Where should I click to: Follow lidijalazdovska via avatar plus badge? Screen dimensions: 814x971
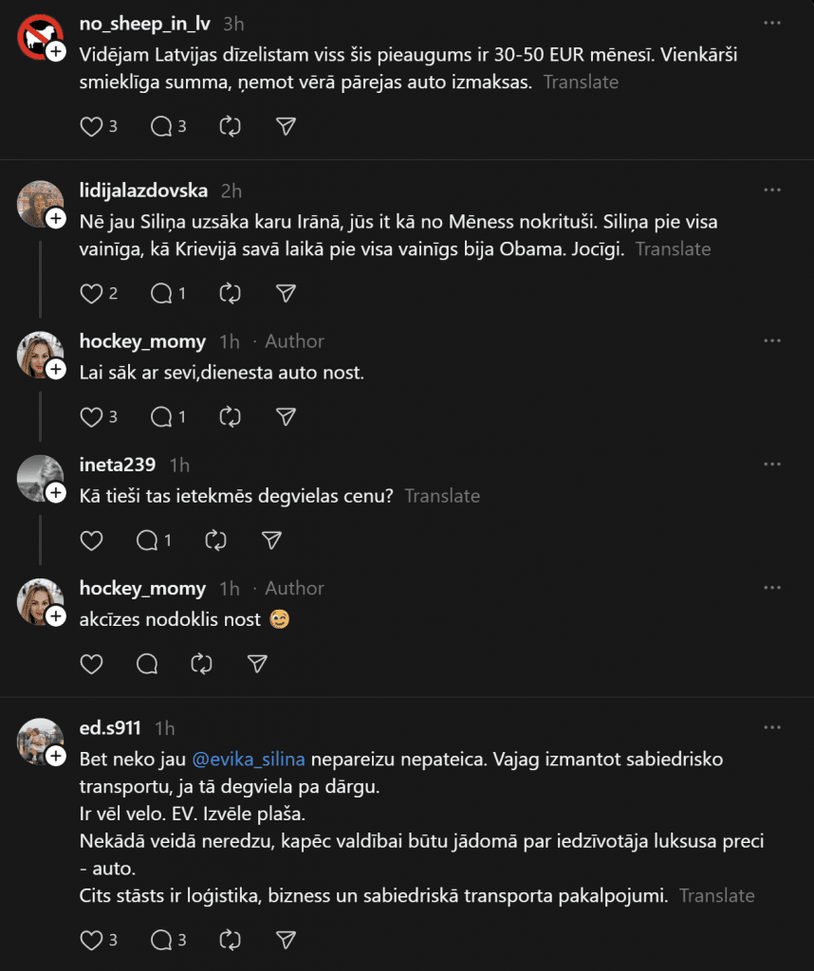point(56,219)
